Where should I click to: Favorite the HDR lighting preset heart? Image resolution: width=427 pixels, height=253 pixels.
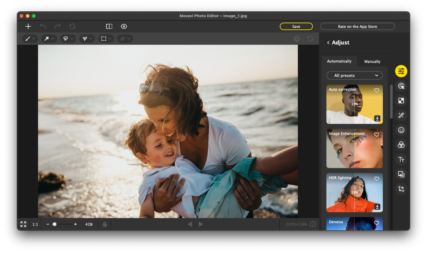coord(377,178)
